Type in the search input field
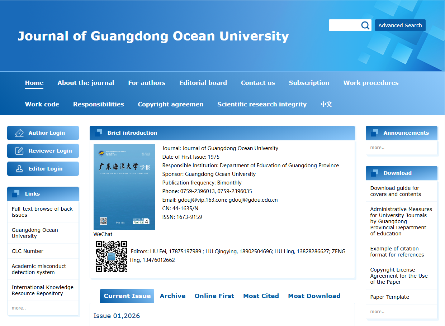This screenshot has height=326, width=445. (x=344, y=25)
